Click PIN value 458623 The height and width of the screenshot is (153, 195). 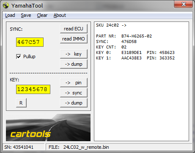(167, 53)
